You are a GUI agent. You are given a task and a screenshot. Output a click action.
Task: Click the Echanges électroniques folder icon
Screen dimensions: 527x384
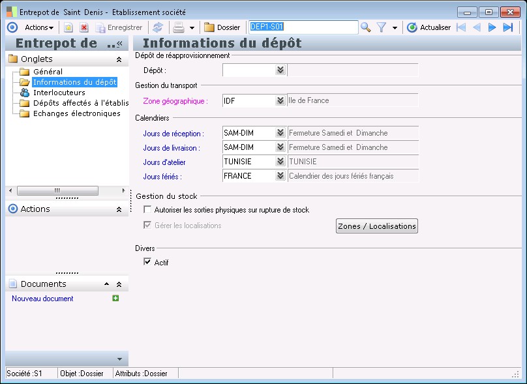pos(25,113)
